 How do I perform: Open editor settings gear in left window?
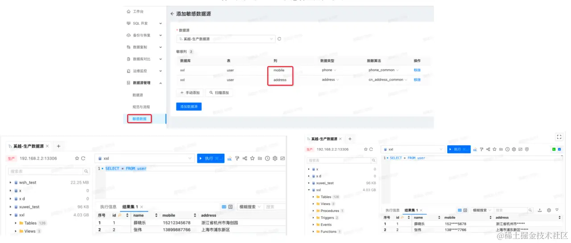tap(275, 158)
